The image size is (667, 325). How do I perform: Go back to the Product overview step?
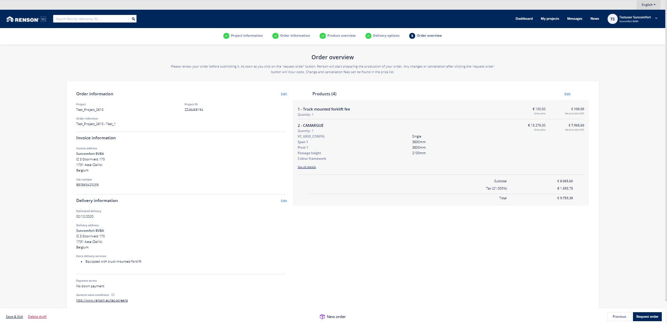pos(341,36)
